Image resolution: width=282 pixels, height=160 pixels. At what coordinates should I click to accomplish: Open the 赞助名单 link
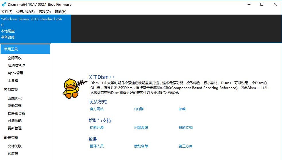pos(141,146)
